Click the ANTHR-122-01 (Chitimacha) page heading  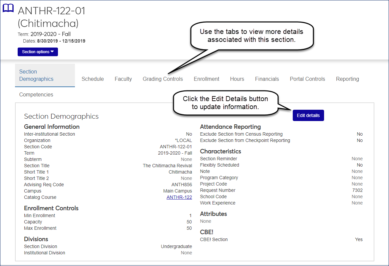pos(52,17)
